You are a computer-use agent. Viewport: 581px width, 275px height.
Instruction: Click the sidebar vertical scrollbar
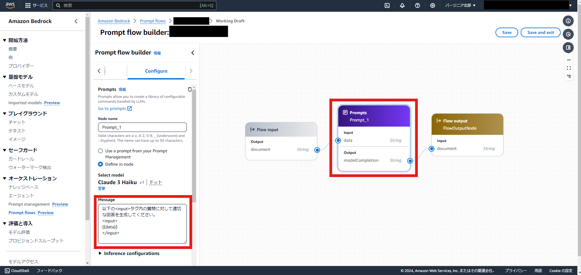88,118
